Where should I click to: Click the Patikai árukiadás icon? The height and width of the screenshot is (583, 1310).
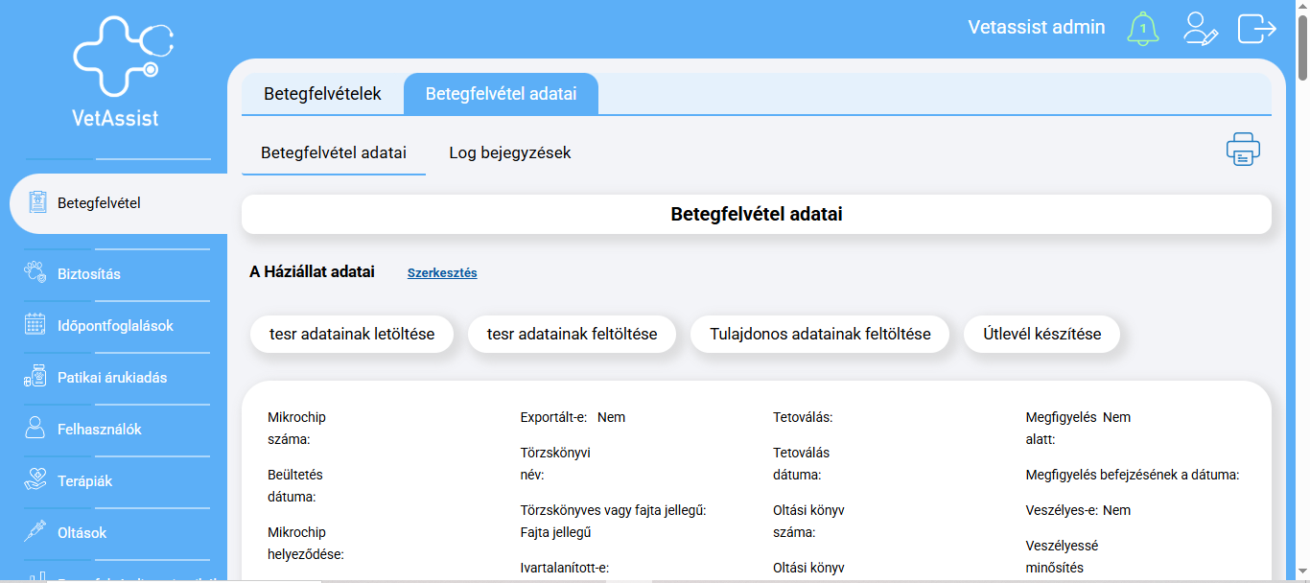35,377
